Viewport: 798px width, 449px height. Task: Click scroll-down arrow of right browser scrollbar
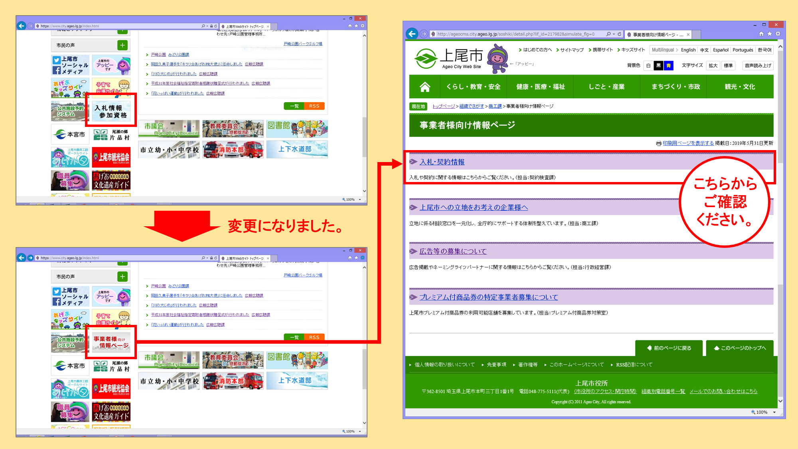780,402
